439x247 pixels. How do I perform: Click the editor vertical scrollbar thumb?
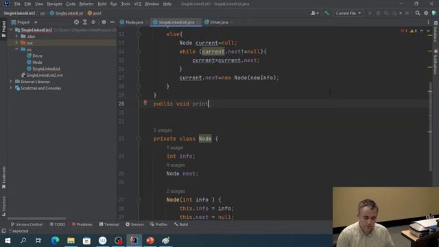(x=430, y=126)
